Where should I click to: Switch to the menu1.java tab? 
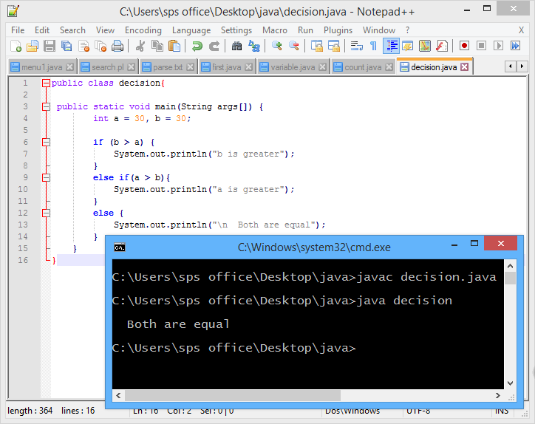[x=41, y=67]
